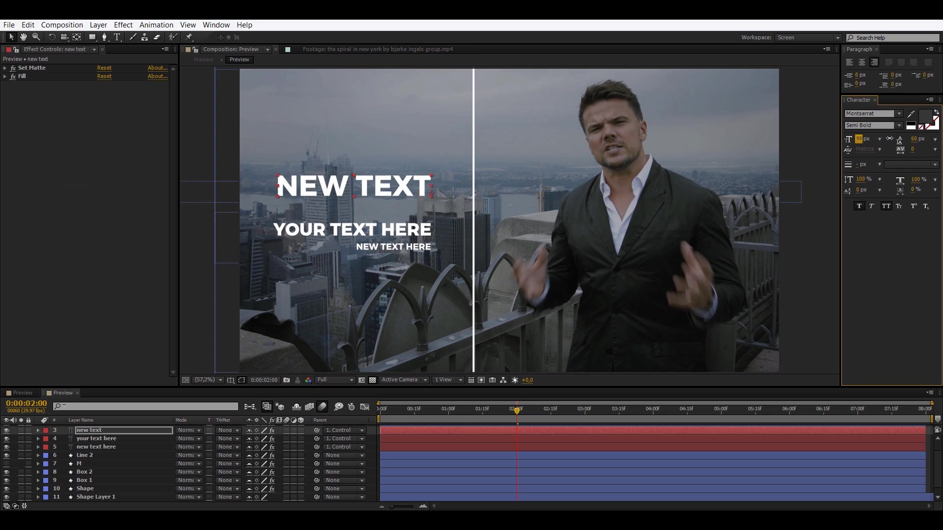Click Reset button for Set Matte effect
Image resolution: width=943 pixels, height=530 pixels.
[104, 67]
